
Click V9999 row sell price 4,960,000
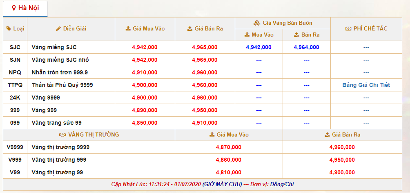pyautogui.click(x=342, y=147)
